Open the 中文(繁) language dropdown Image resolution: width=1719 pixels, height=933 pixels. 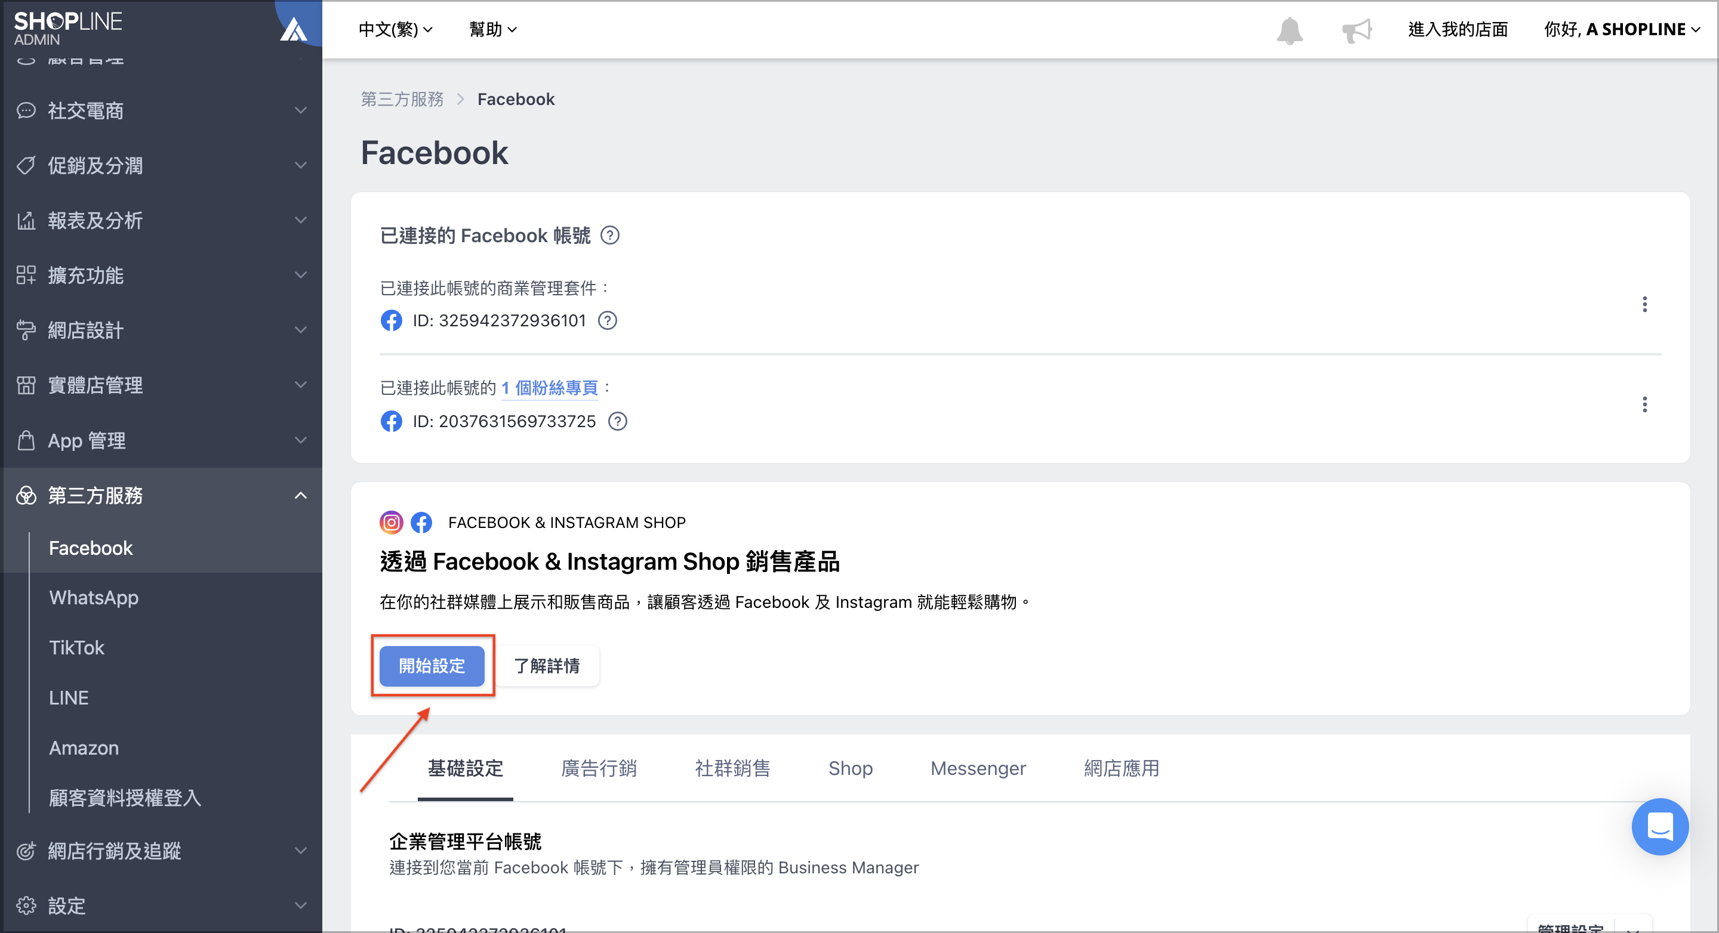click(x=396, y=29)
